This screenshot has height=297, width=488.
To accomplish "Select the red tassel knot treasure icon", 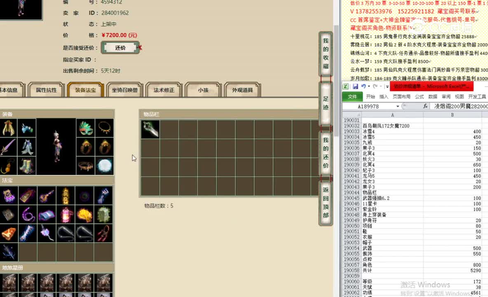I will coord(103,233).
